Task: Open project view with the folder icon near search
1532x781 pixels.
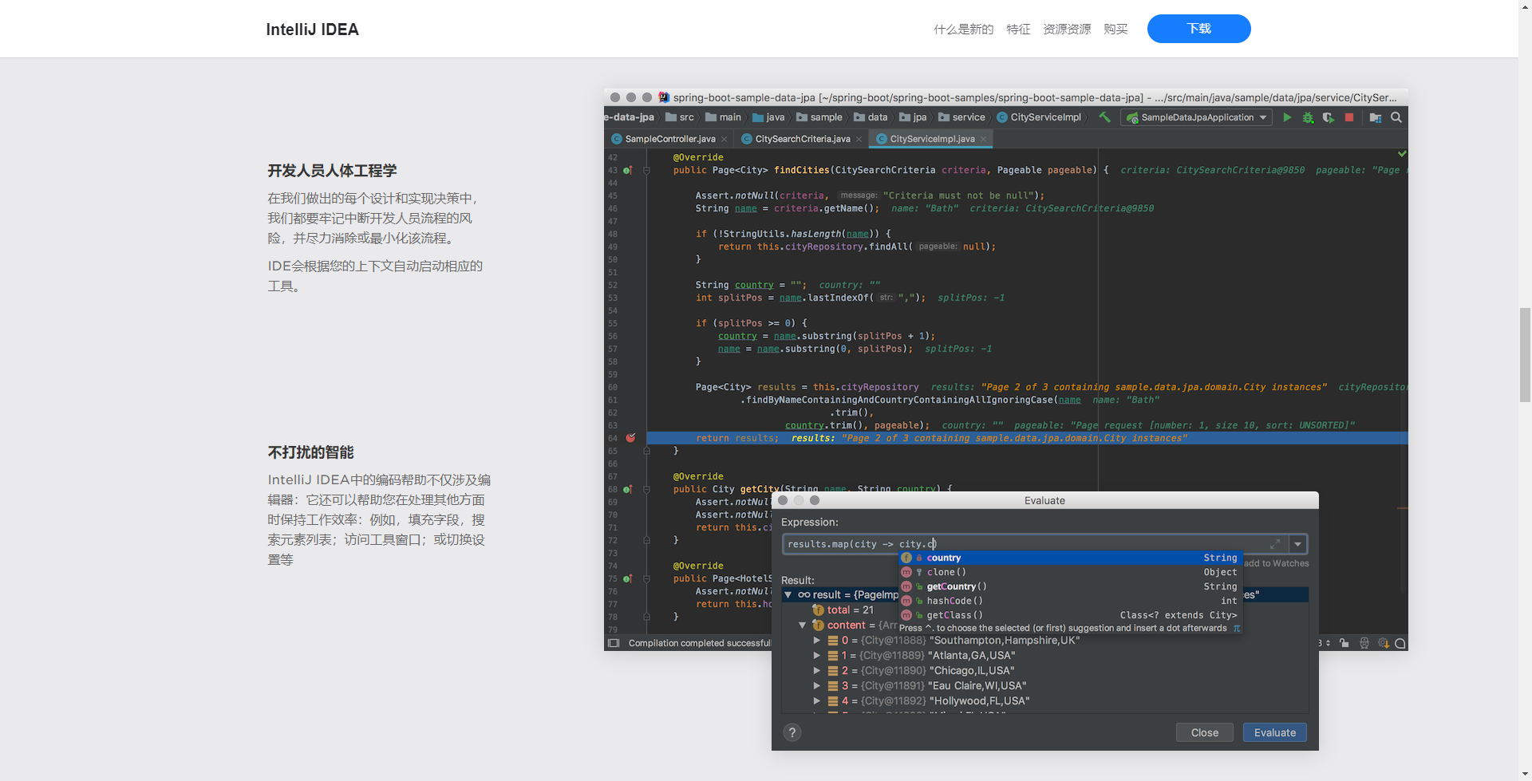Action: [x=1374, y=117]
